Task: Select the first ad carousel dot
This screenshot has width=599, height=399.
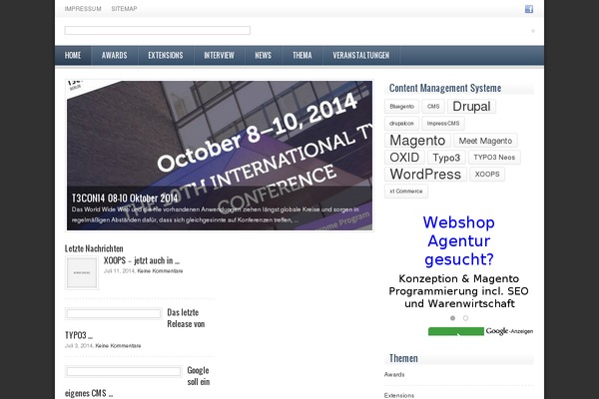Action: pyautogui.click(x=452, y=318)
